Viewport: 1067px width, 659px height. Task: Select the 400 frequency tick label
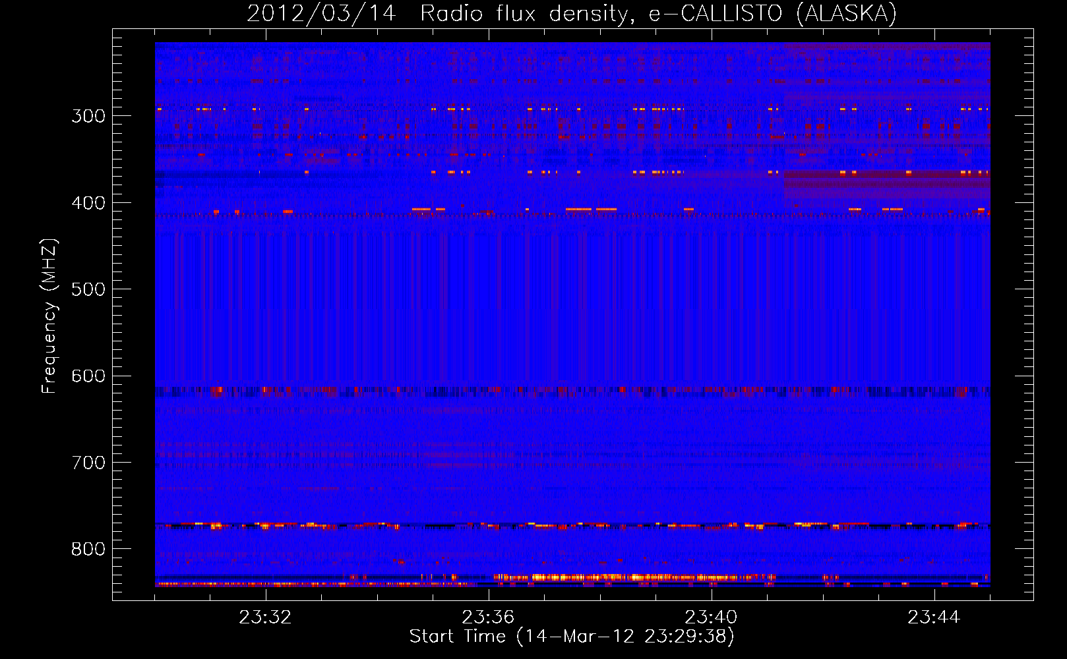coord(88,203)
